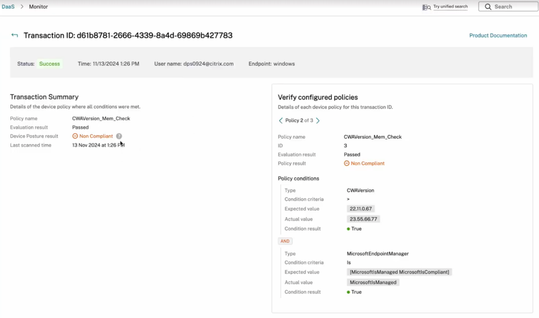539x318 pixels.
Task: Click green True dot for CWAVersion condition
Action: pyautogui.click(x=348, y=229)
